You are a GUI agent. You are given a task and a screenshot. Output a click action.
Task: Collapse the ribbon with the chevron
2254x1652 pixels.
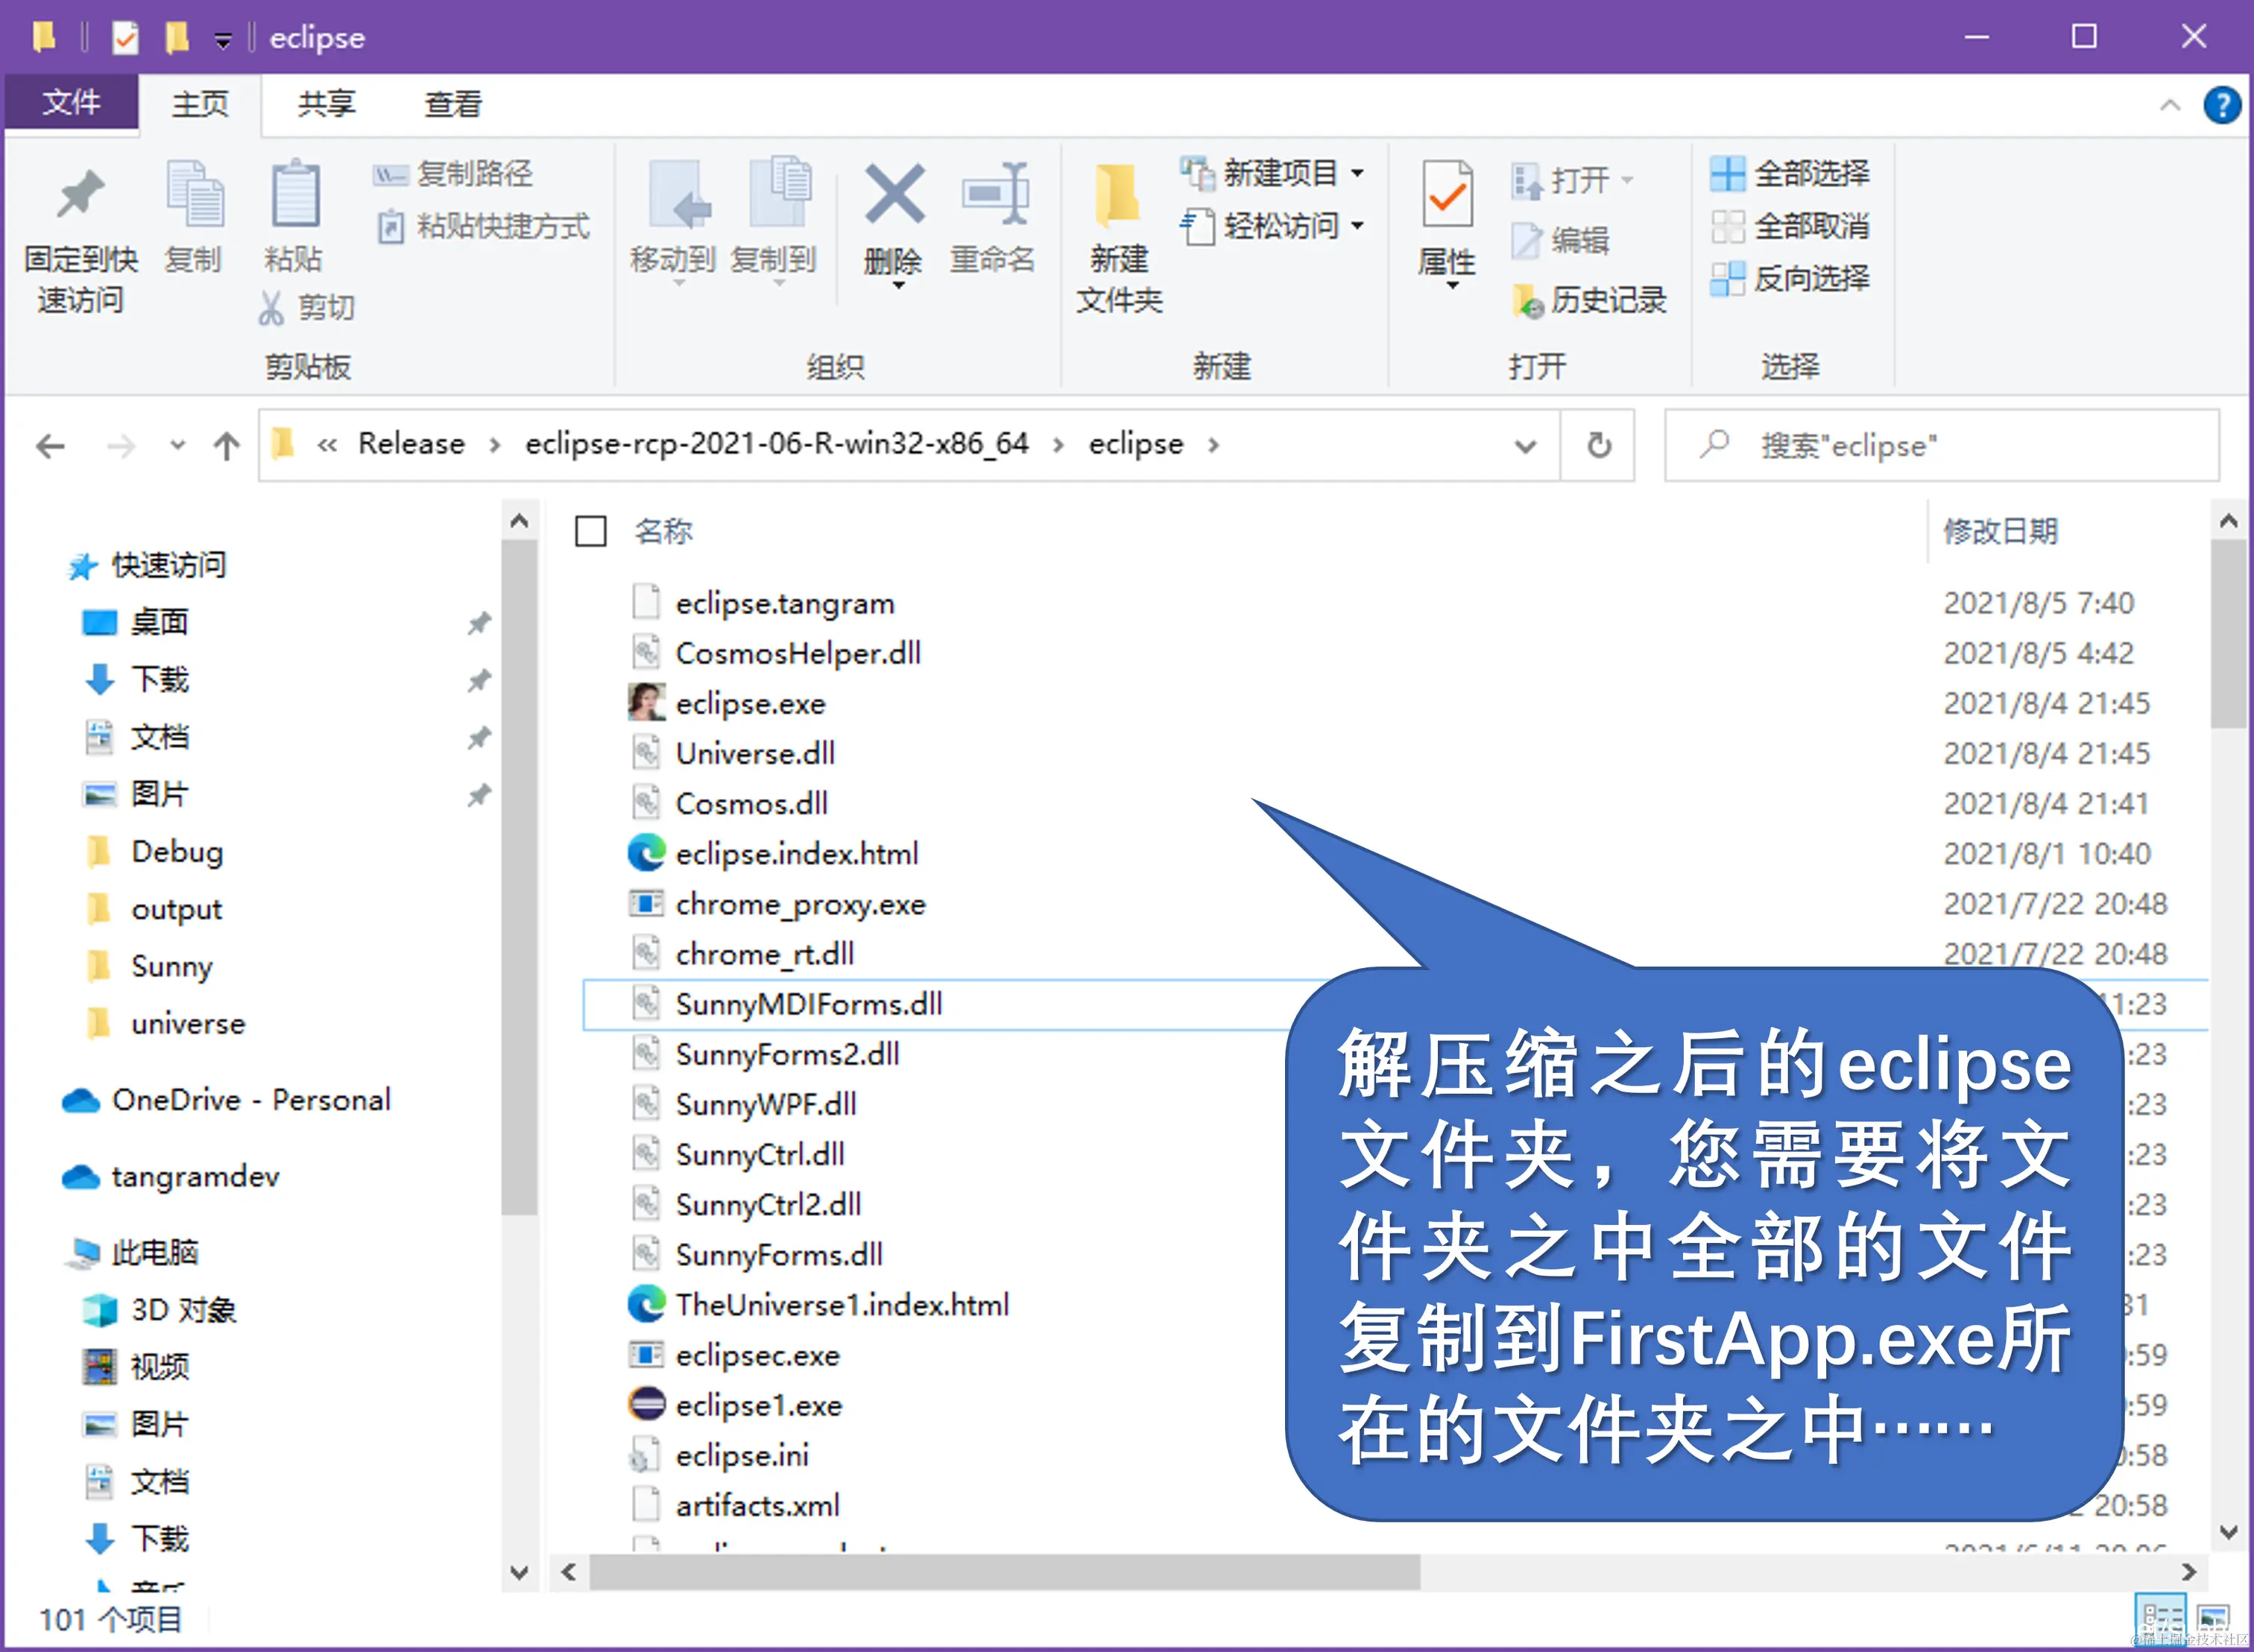[2169, 105]
